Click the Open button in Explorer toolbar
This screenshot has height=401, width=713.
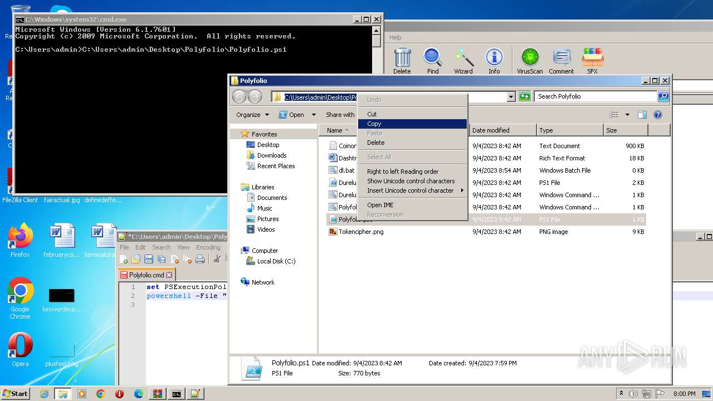291,115
